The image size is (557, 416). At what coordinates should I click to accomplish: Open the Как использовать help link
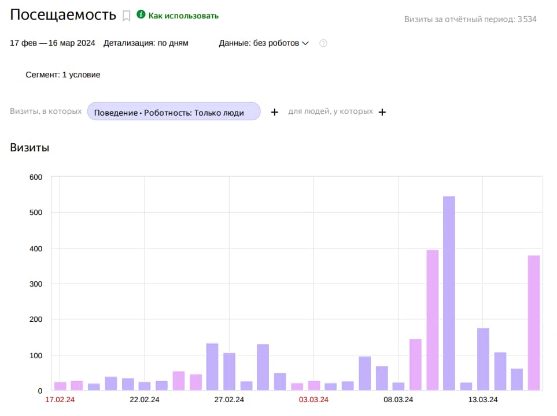coord(183,16)
